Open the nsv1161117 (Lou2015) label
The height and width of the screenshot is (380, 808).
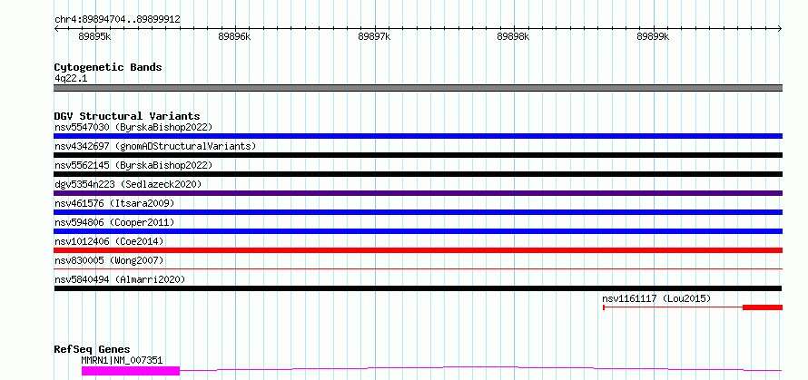656,298
